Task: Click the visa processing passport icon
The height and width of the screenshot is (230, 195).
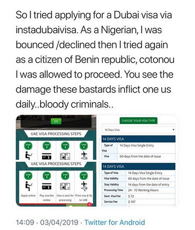Action: [65, 186]
